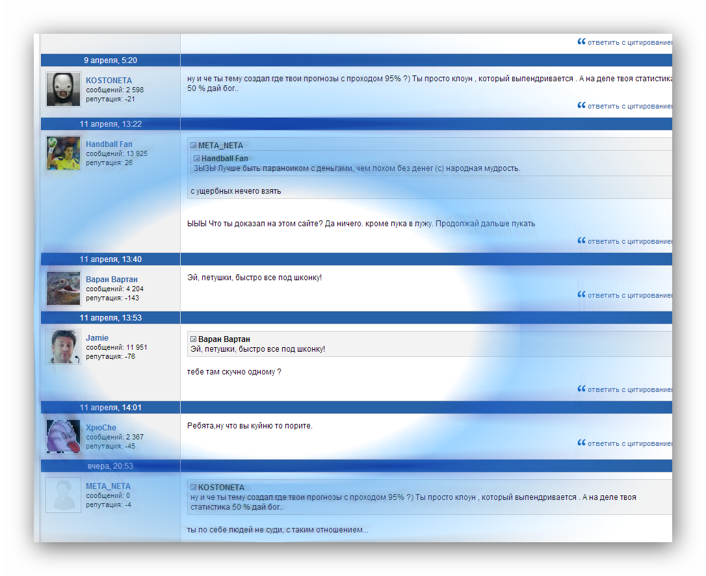Click the quote arrow icon beside quoted Handball Fan
The width and height of the screenshot is (706, 576).
pyautogui.click(x=196, y=159)
